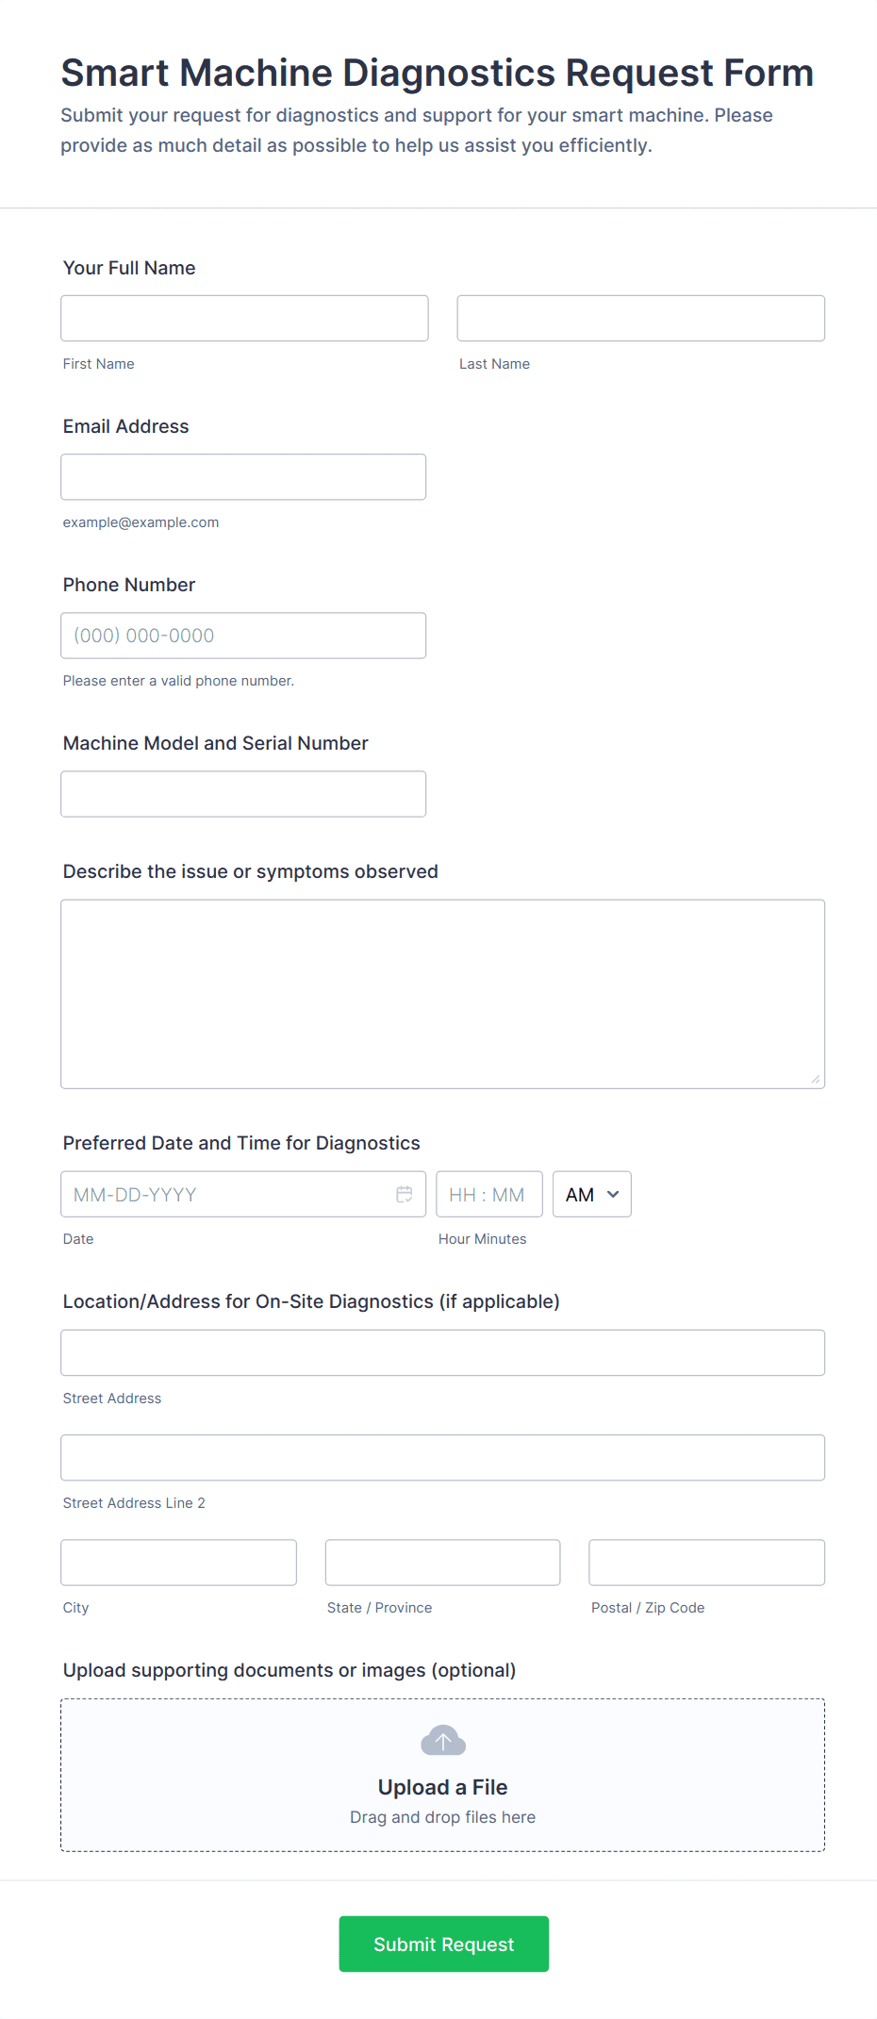
Task: Focus the First Name input field
Action: pos(243,318)
